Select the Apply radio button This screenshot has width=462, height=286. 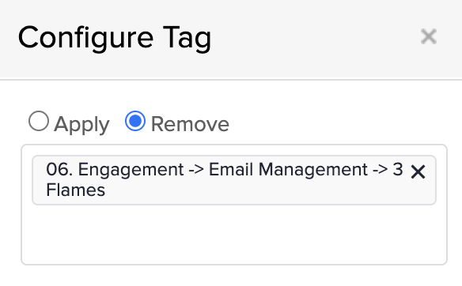point(39,121)
